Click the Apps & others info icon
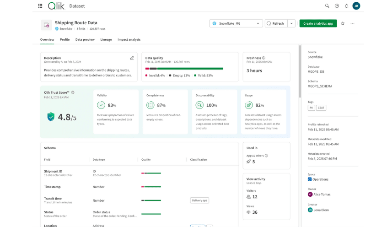This screenshot has height=227, width=387. pos(266,156)
